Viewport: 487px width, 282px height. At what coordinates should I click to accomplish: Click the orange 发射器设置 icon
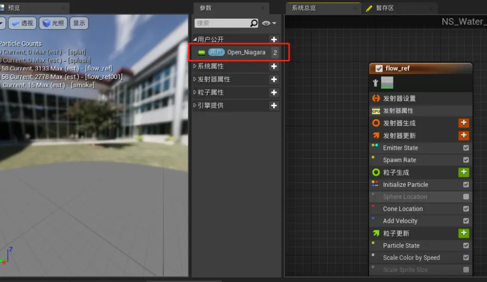coord(376,98)
